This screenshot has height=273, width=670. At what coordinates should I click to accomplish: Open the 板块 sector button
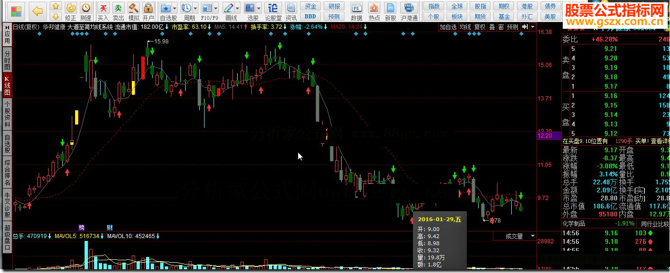457,17
